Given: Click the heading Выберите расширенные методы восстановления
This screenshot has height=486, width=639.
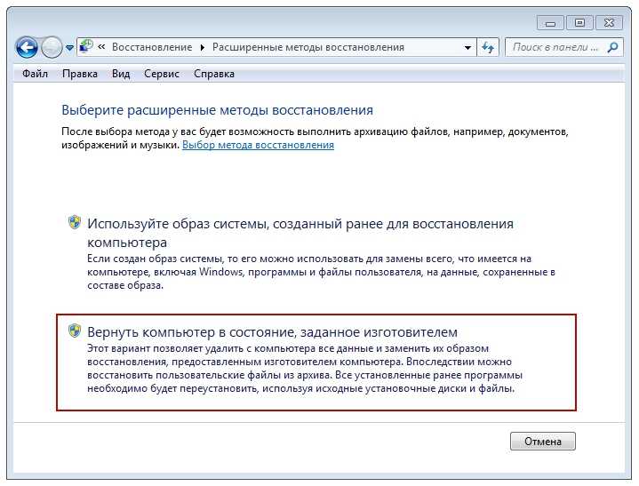Looking at the screenshot, I should pos(217,110).
